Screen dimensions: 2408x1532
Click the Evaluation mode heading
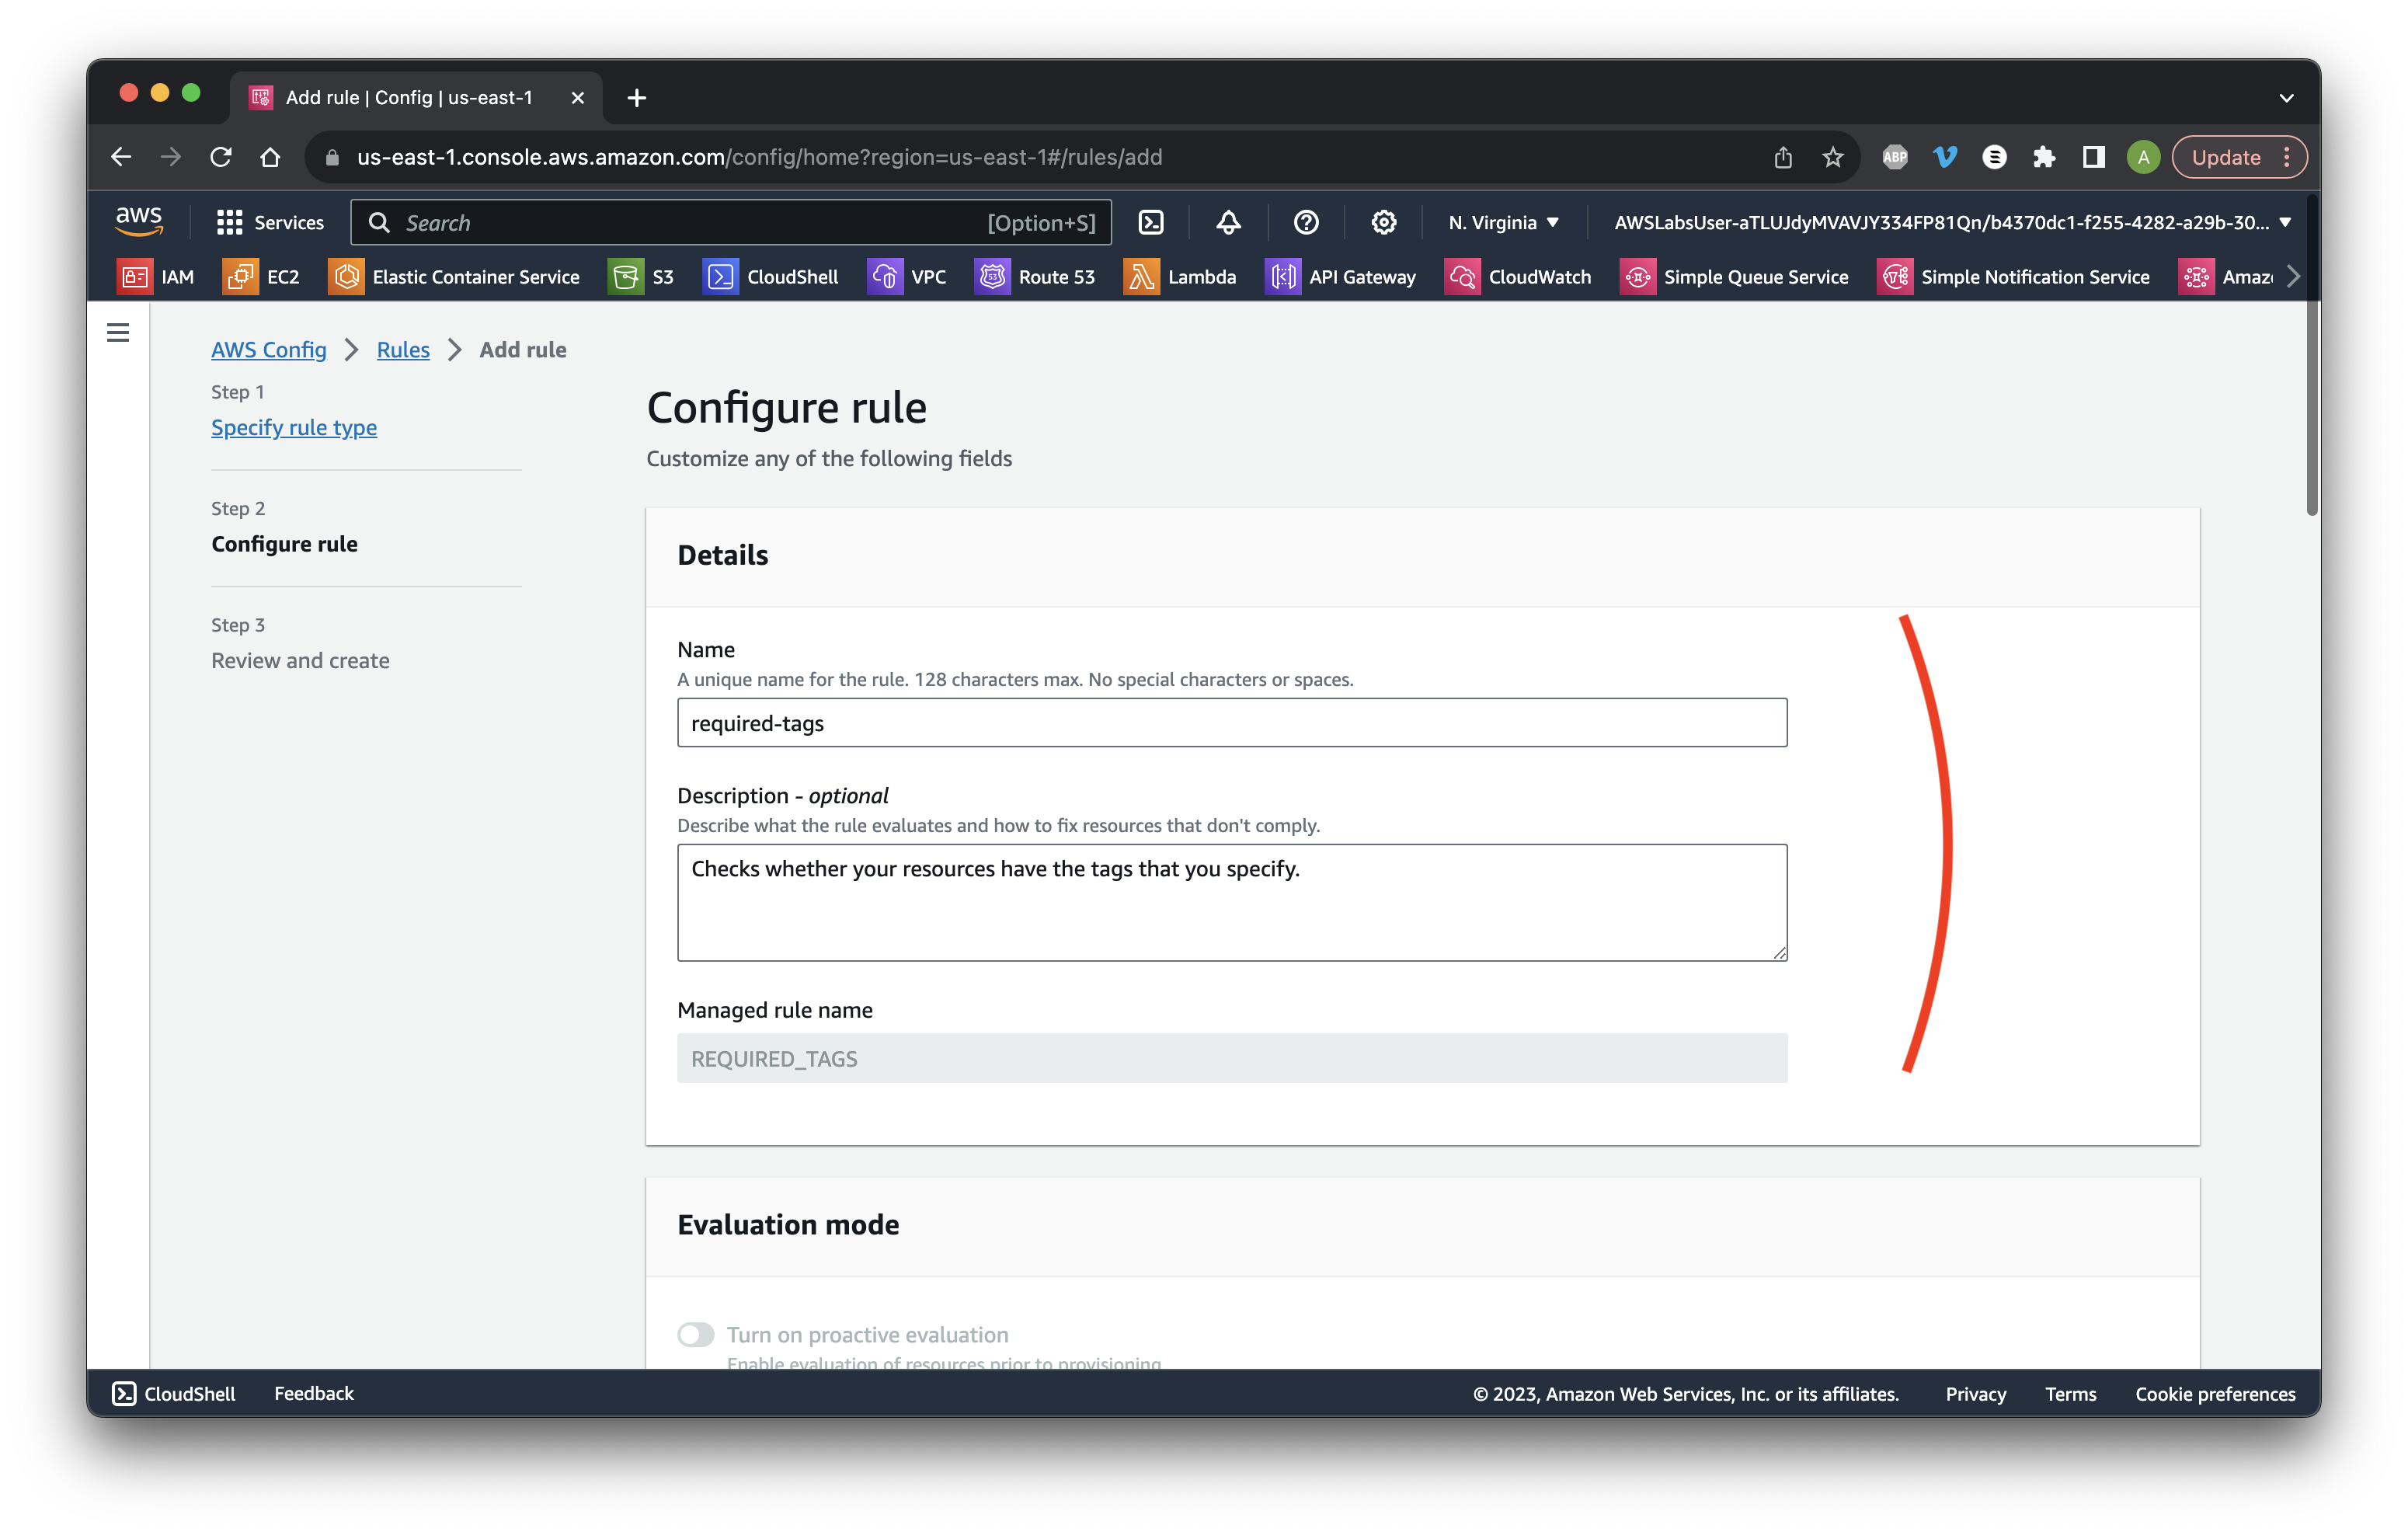pos(788,1224)
